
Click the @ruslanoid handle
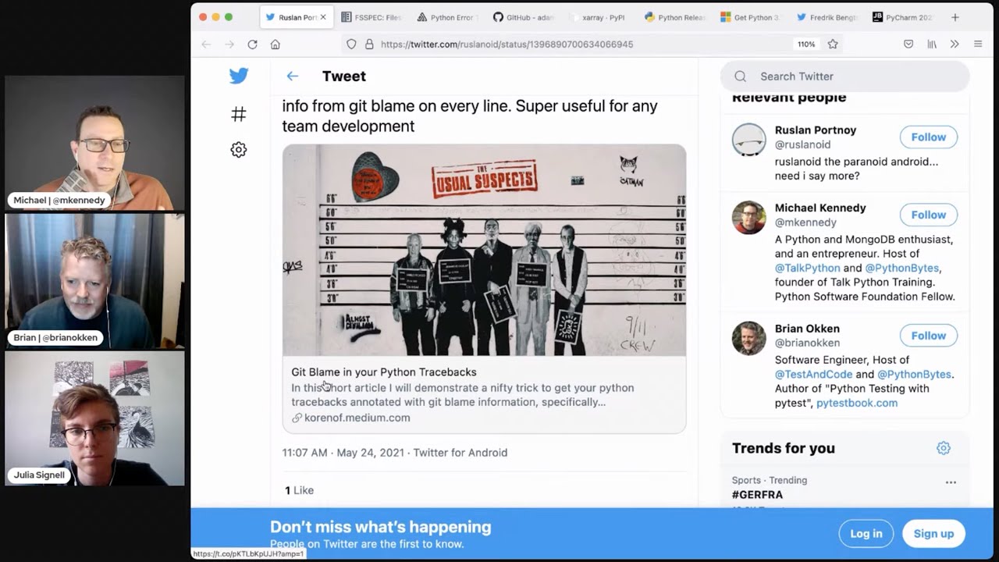[x=802, y=145]
